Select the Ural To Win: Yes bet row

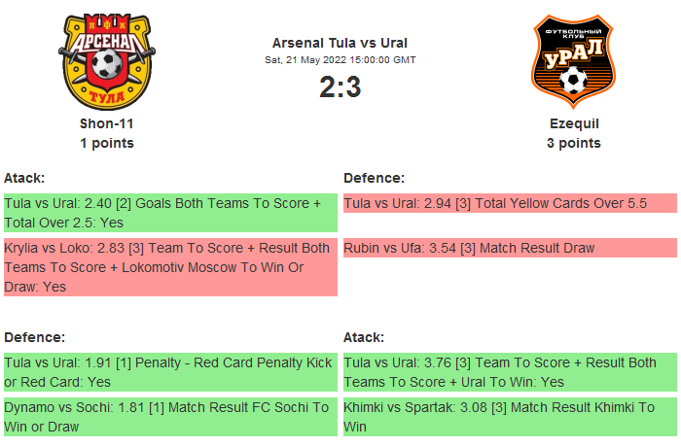510,371
